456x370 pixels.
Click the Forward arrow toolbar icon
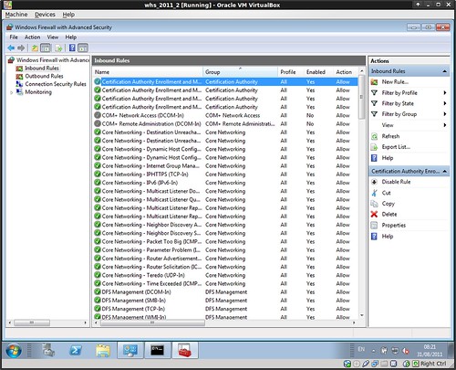point(21,48)
